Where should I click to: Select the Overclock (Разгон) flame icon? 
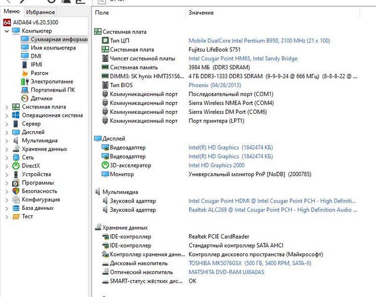point(25,73)
